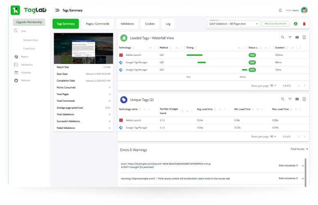
Task: Open row density menu in Unique Tags
Action: pos(304,99)
